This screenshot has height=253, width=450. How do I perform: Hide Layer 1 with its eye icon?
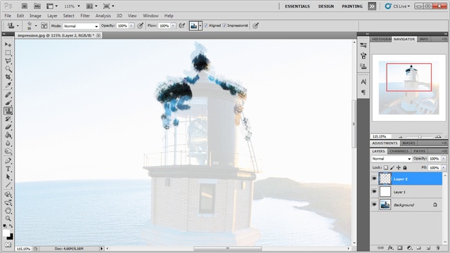coord(374,191)
